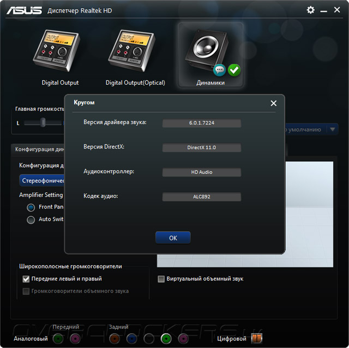Select the Auto Switch amplifier radio button
Screen dimensions: 349x348
click(31, 220)
